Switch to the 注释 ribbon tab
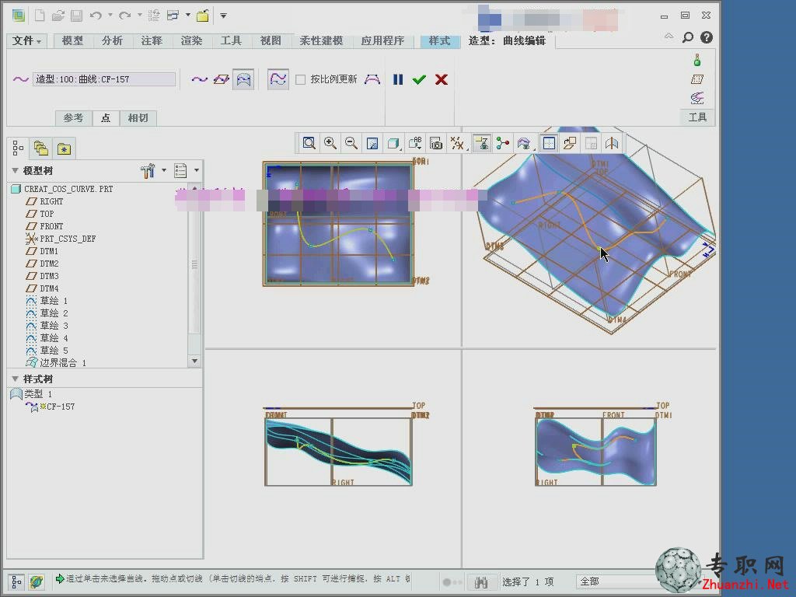 pyautogui.click(x=152, y=40)
